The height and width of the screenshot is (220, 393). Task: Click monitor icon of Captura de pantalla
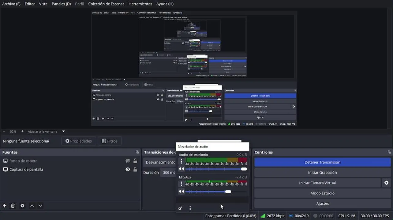[5, 169]
